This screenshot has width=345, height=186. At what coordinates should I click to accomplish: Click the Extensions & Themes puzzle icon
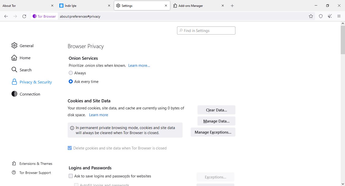click(14, 164)
